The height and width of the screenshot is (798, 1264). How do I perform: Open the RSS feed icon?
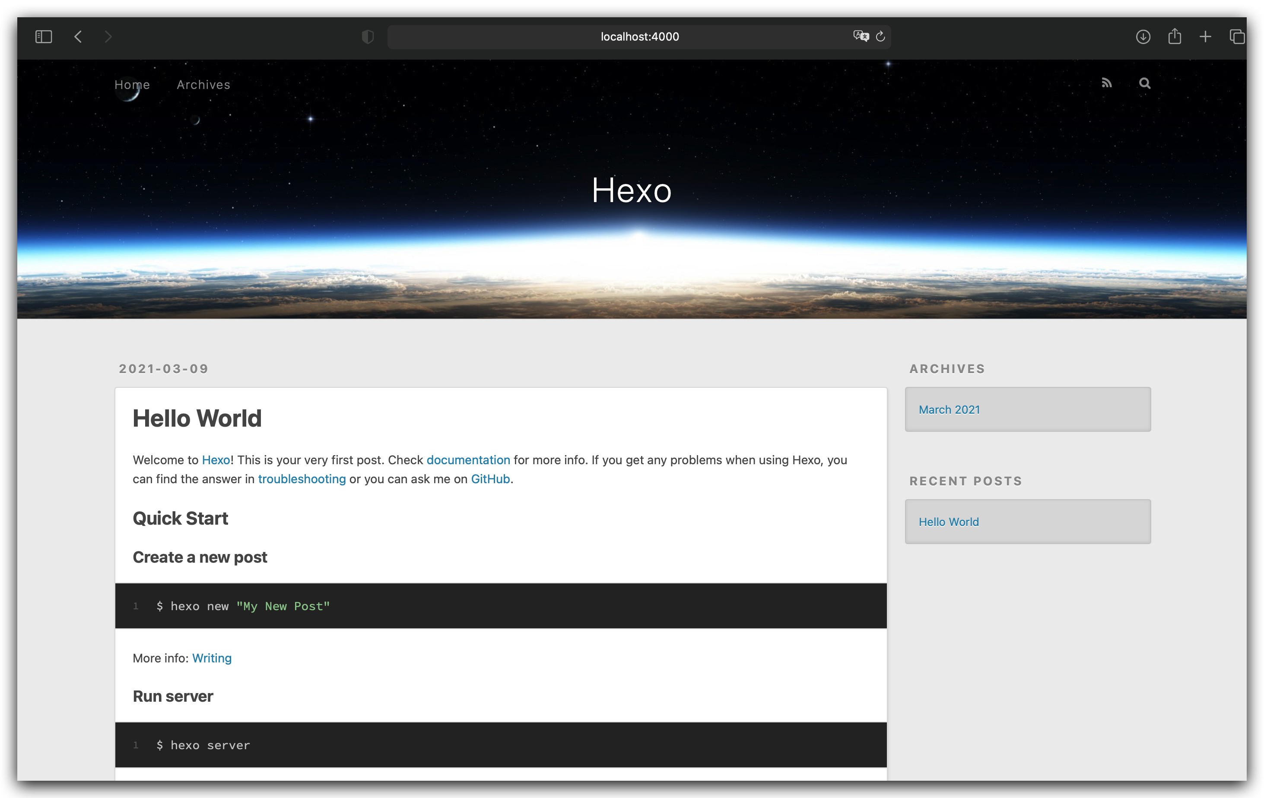(1106, 83)
